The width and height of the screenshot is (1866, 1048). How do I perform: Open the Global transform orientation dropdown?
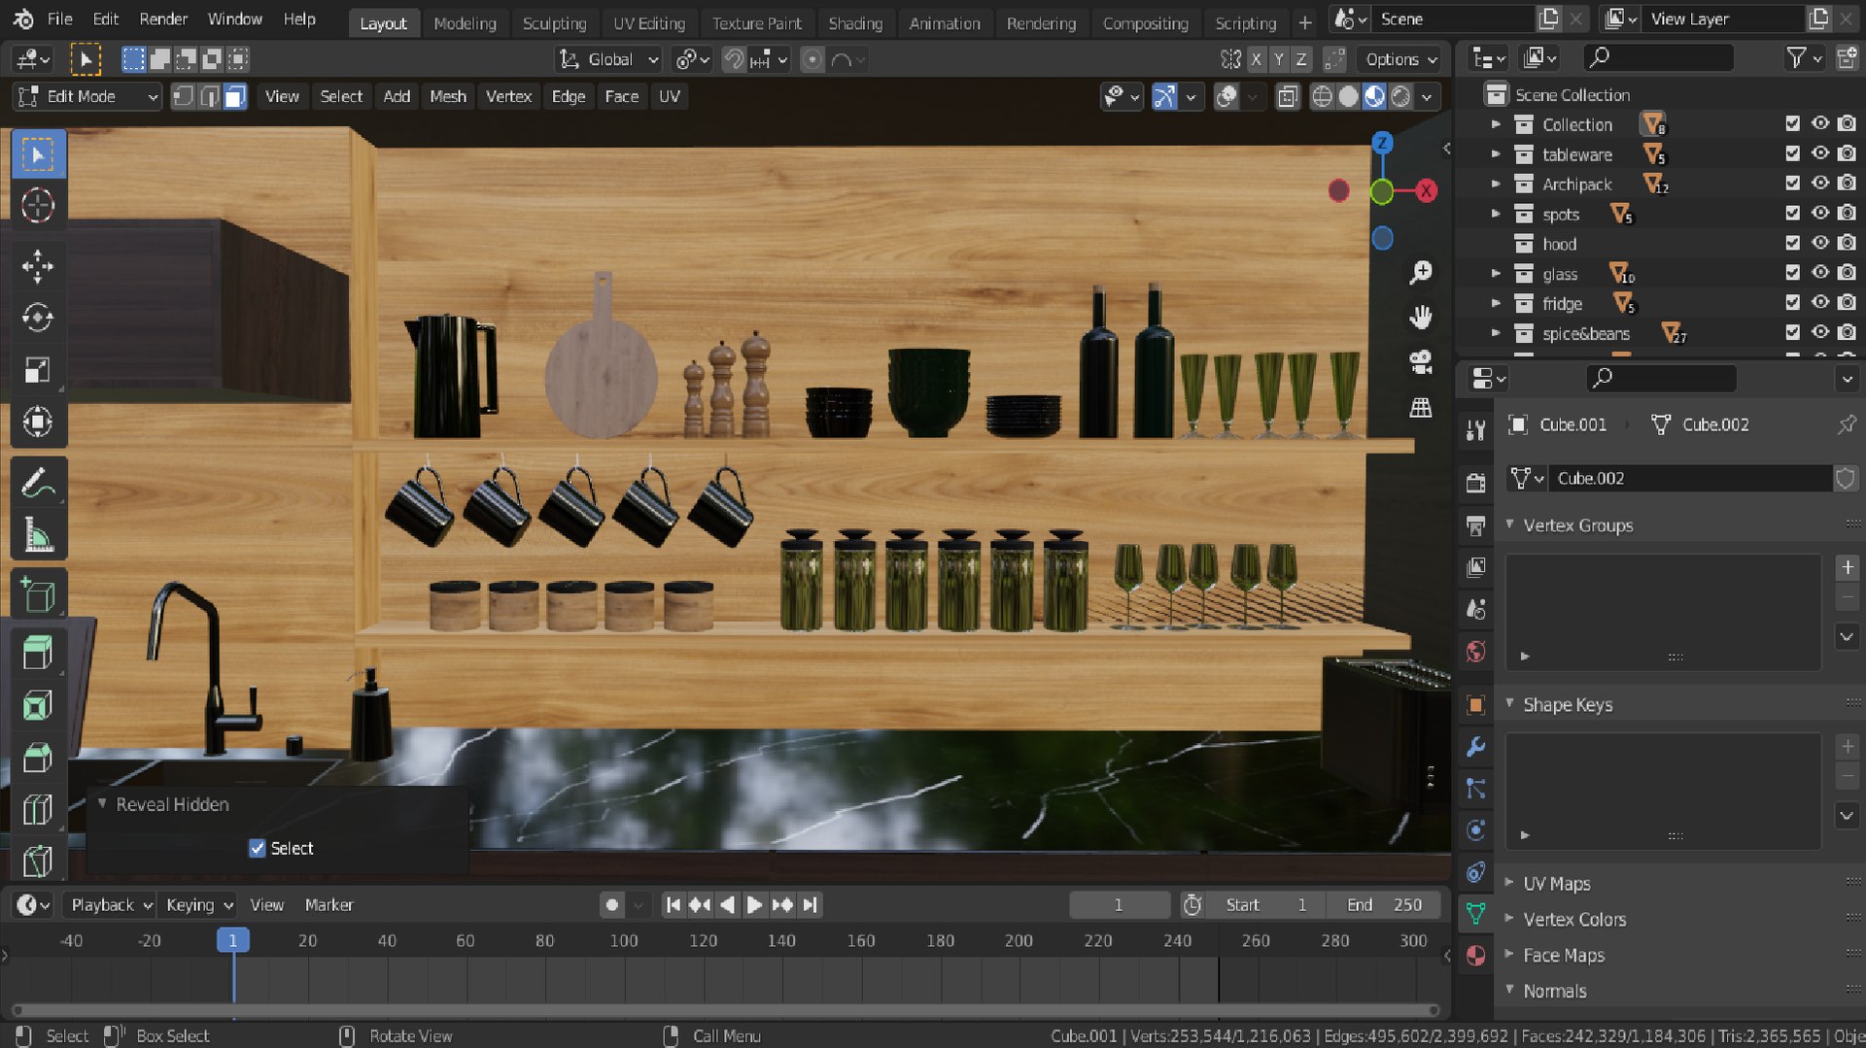608,59
